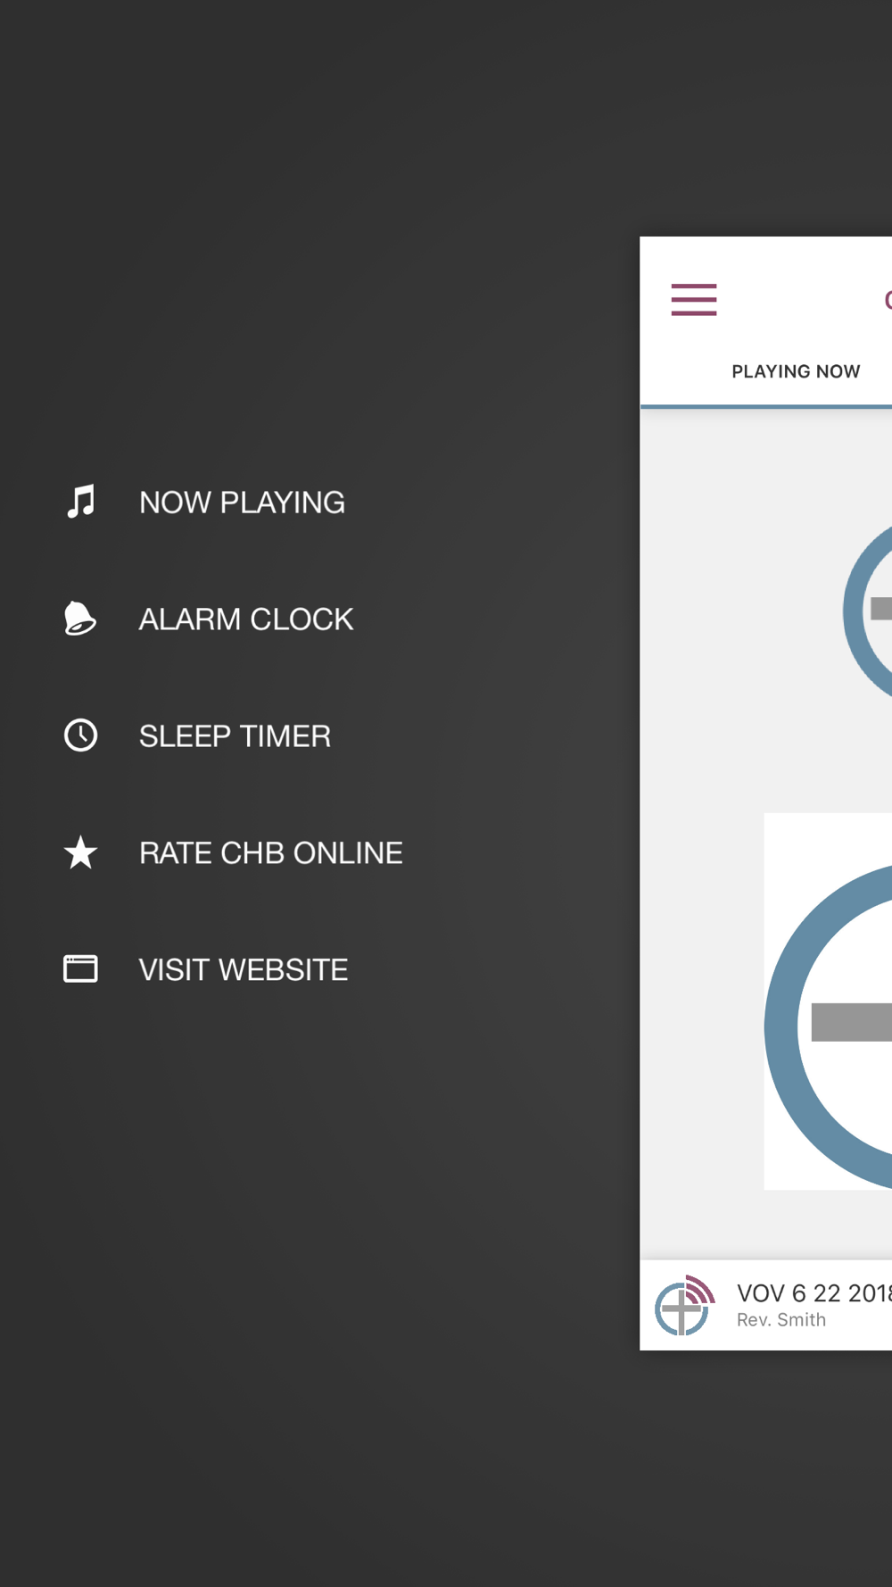The width and height of the screenshot is (892, 1587).
Task: Open VISIT WEBSITE menu entry
Action: pos(244,970)
